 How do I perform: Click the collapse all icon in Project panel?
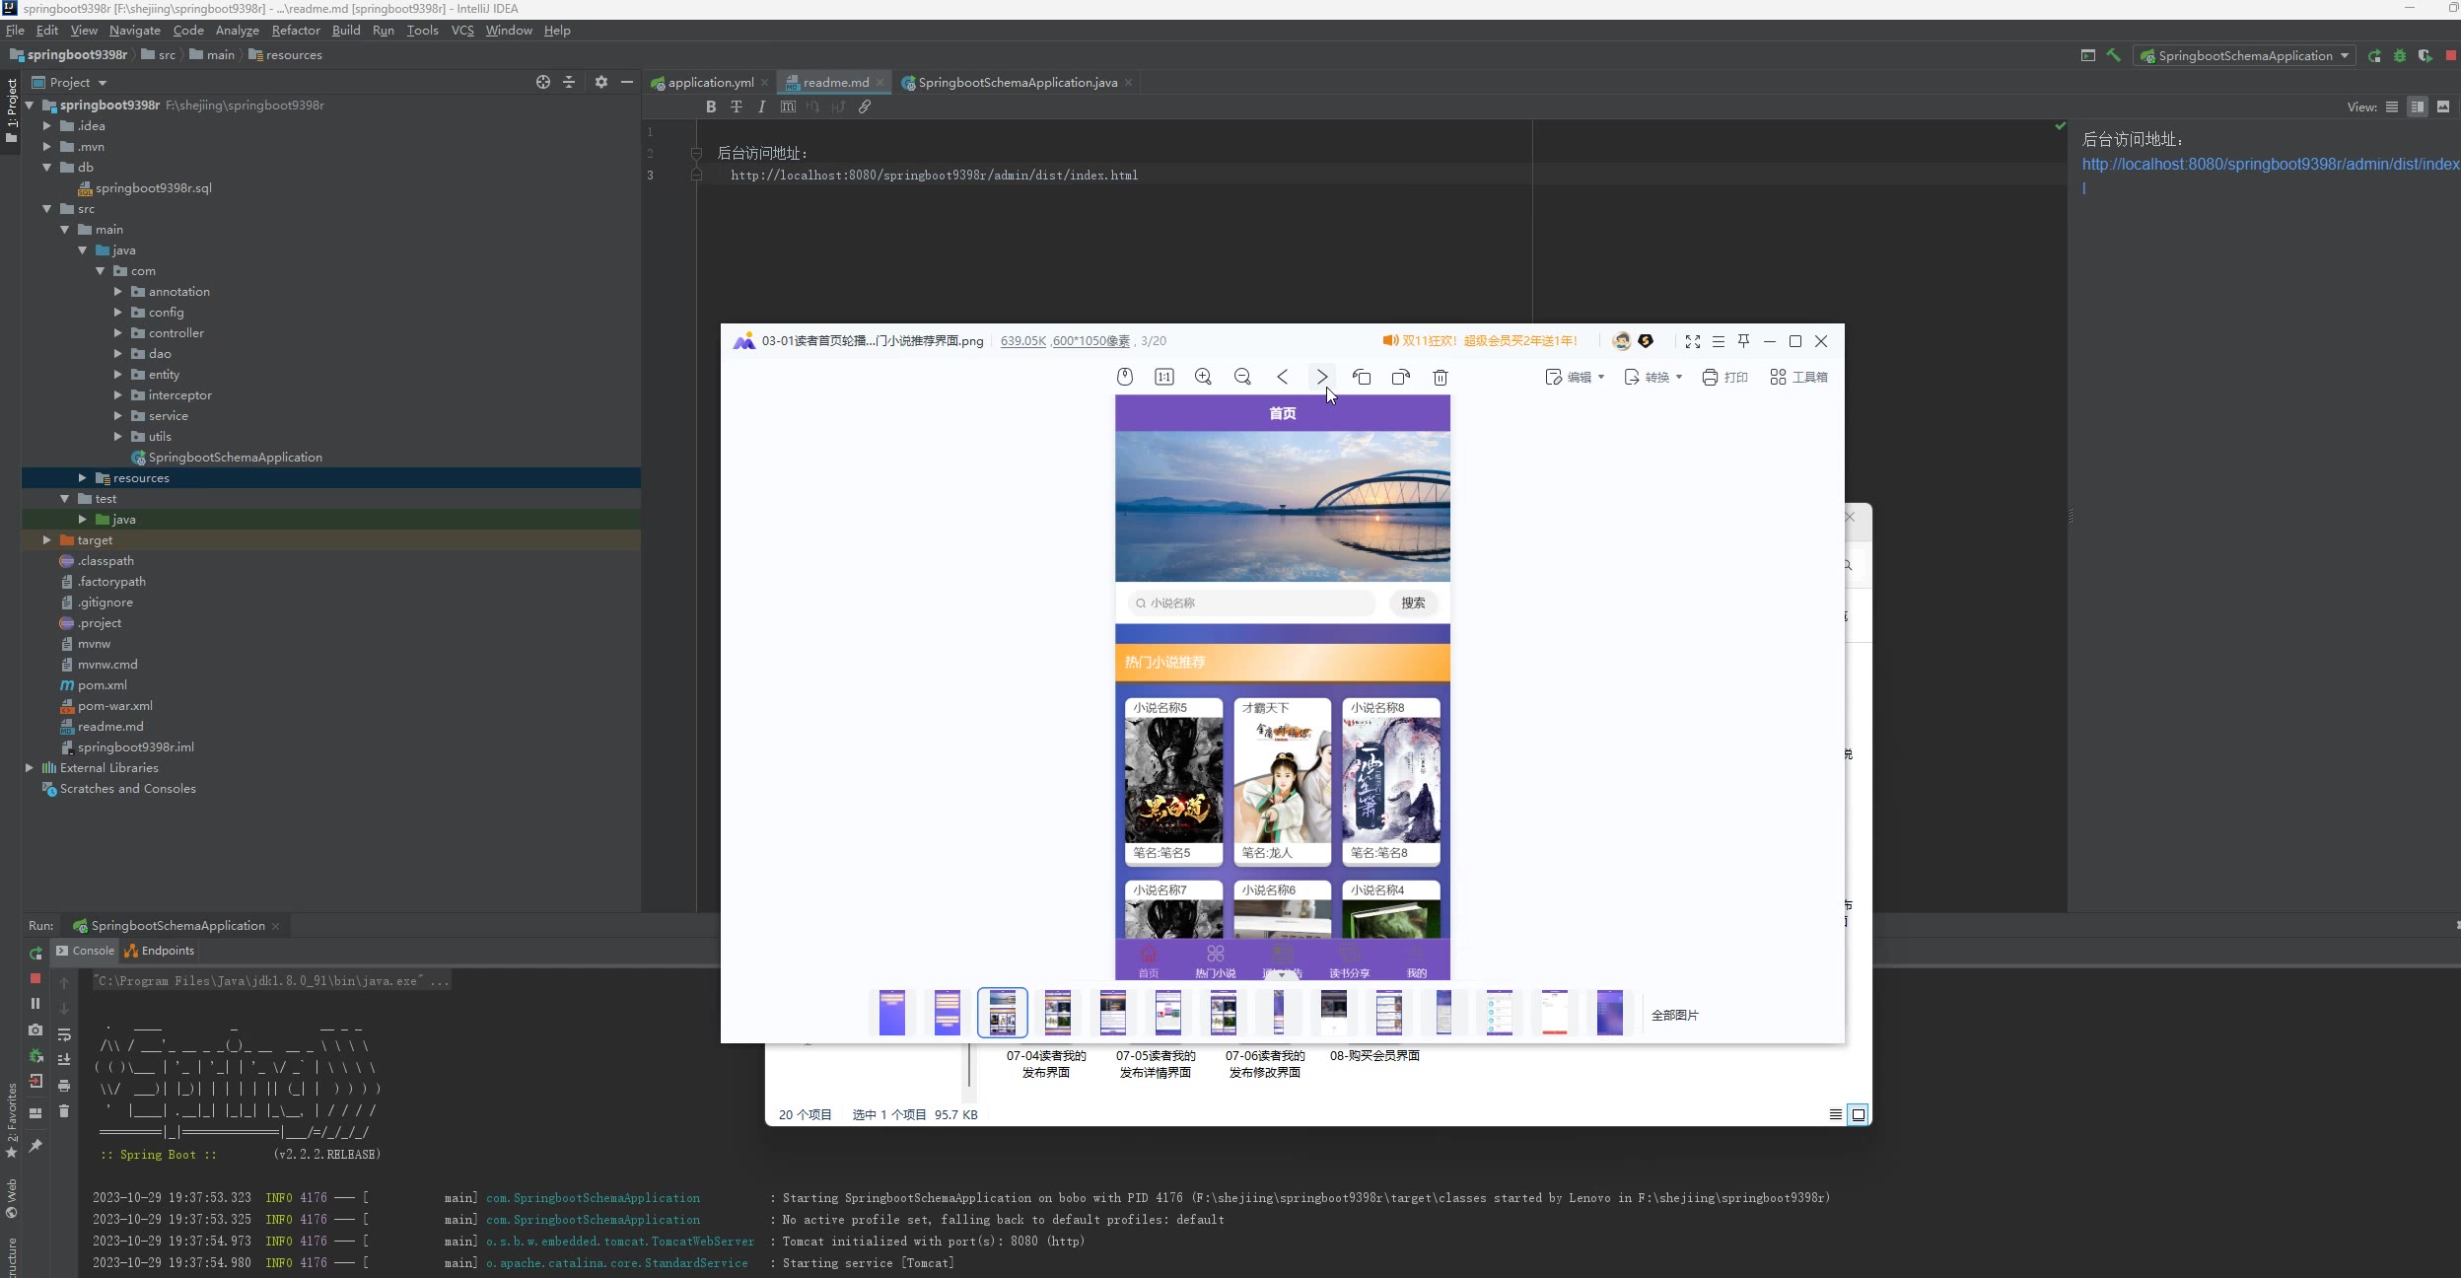(x=568, y=82)
